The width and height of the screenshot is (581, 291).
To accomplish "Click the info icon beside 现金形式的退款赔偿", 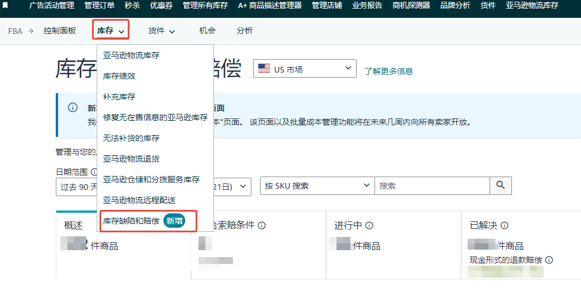I will [x=549, y=260].
